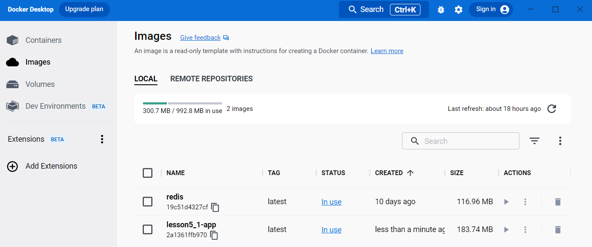Click the Add Extensions label
The image size is (592, 247).
click(x=51, y=166)
